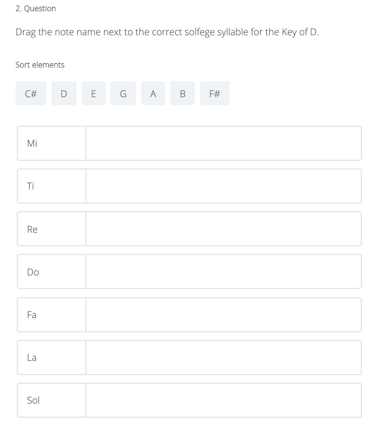Click the Mi solfege label

coord(33,144)
